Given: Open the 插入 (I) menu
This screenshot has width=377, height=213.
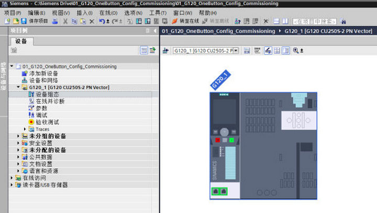Looking at the screenshot, I should [85, 13].
